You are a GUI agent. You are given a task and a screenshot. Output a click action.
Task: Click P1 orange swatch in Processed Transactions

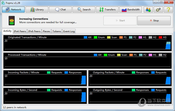(131, 55)
